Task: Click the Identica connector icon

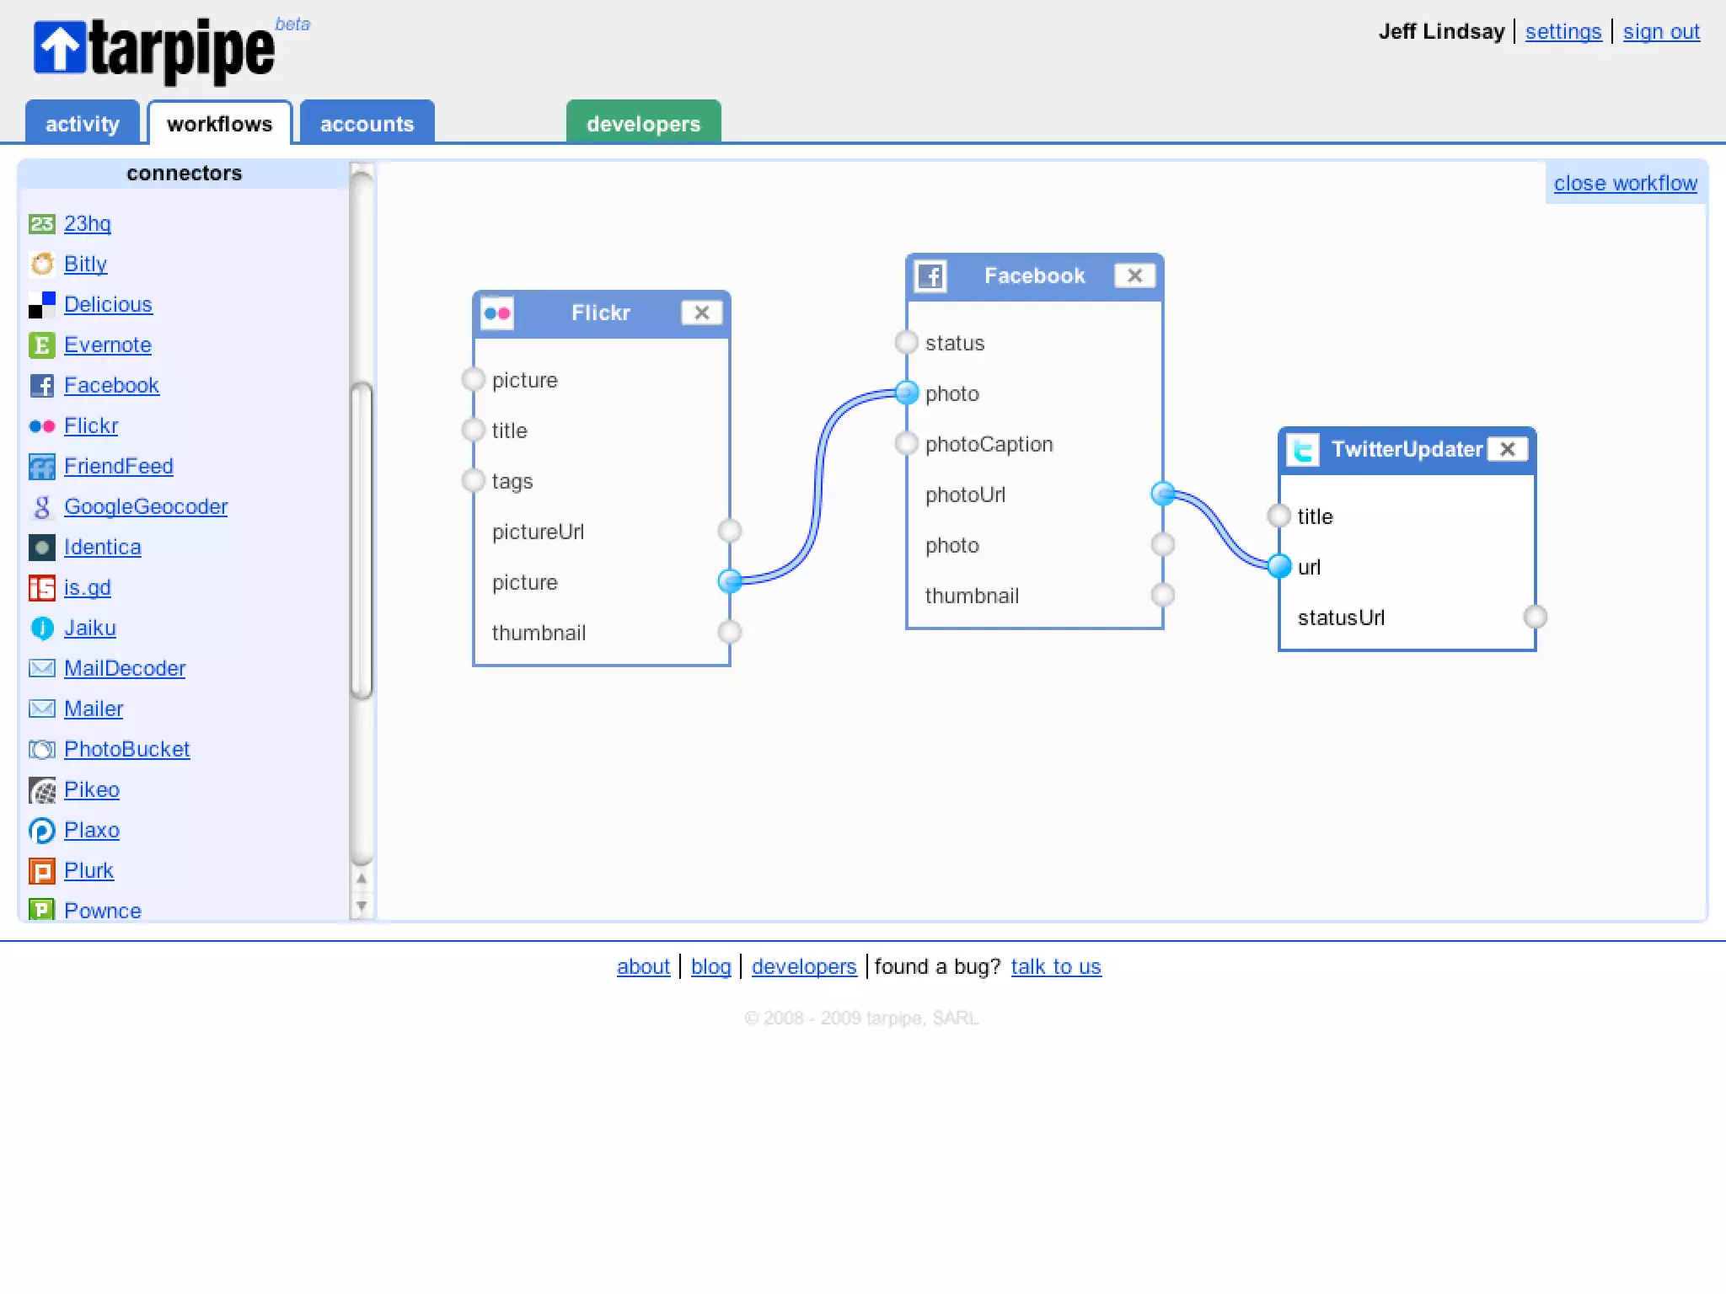Action: tap(41, 547)
